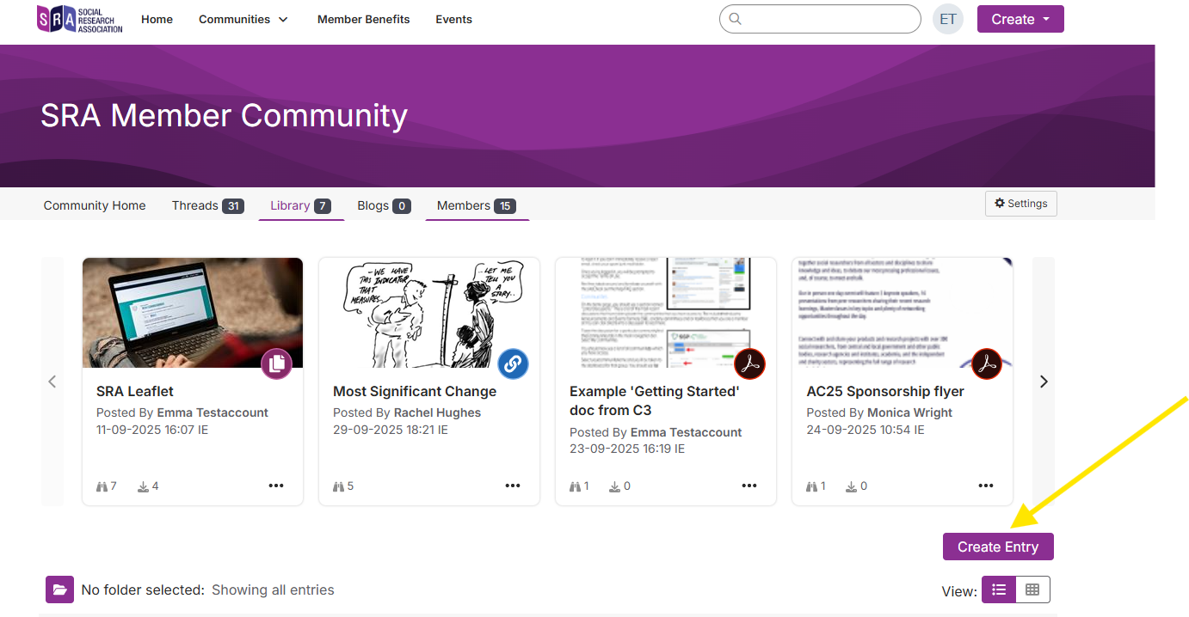Click the search magnifier icon
The image size is (1189, 617).
click(x=735, y=19)
